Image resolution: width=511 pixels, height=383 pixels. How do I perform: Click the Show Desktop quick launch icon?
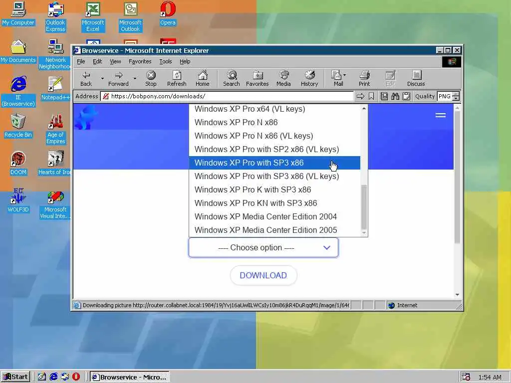(42, 377)
